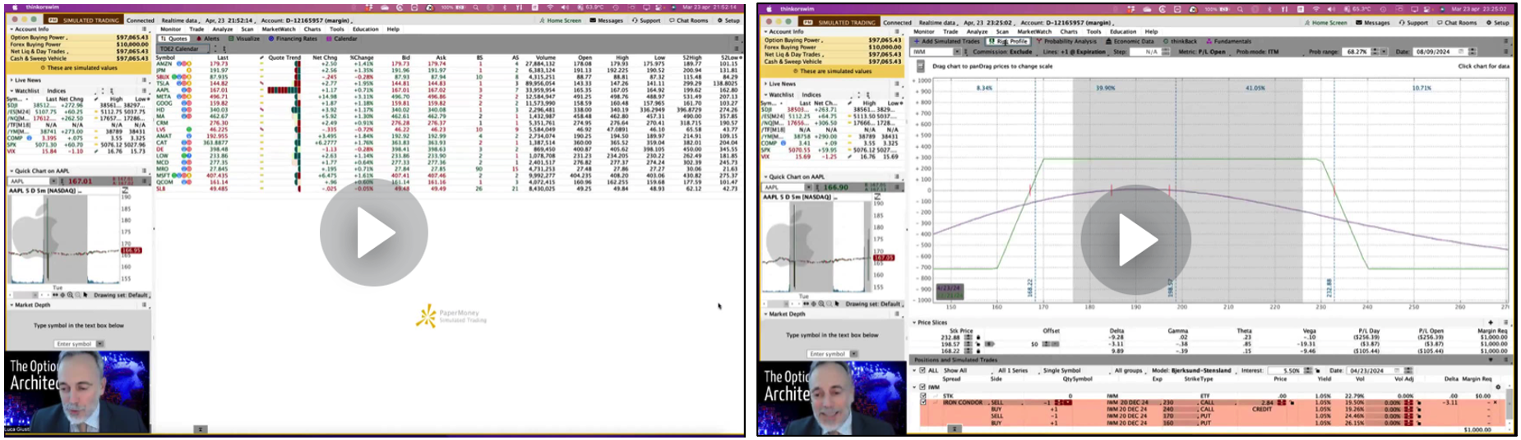Open Support in left video window
The width and height of the screenshot is (1521, 440).
645,21
